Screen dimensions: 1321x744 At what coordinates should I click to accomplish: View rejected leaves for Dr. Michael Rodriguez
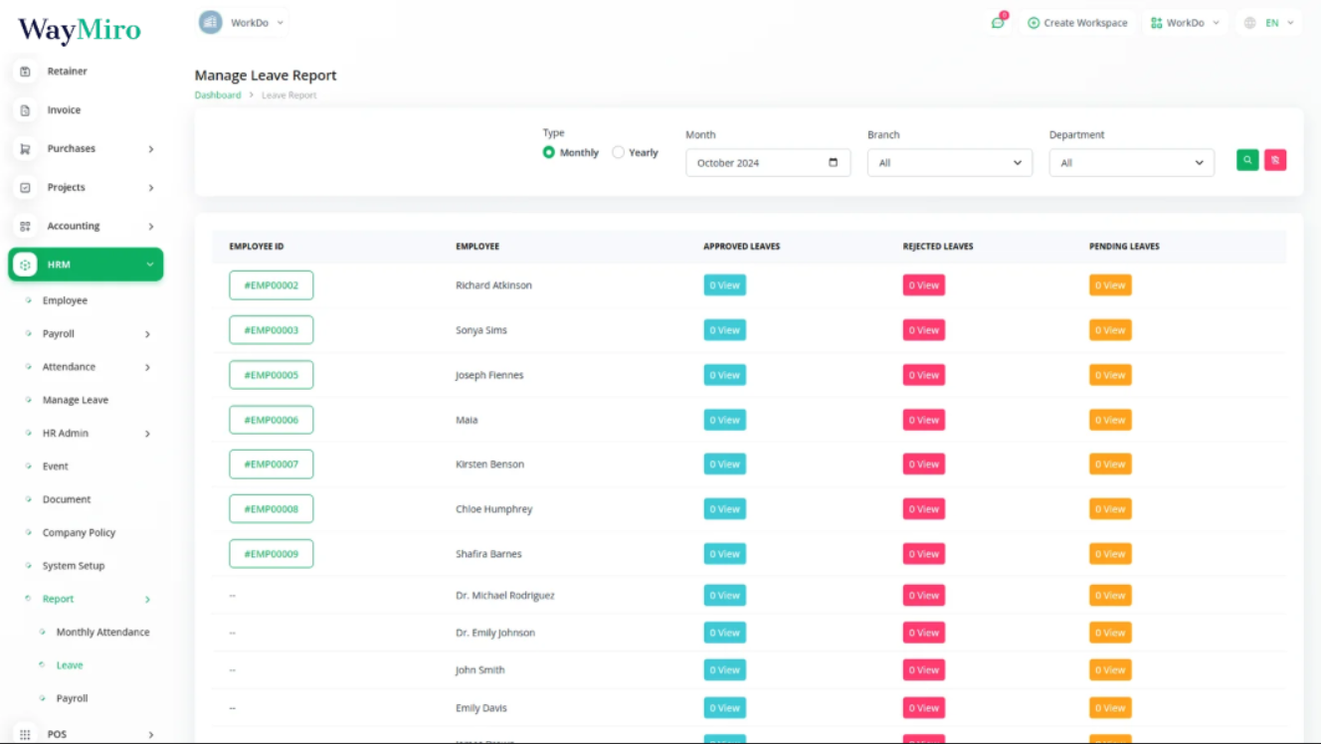tap(924, 596)
